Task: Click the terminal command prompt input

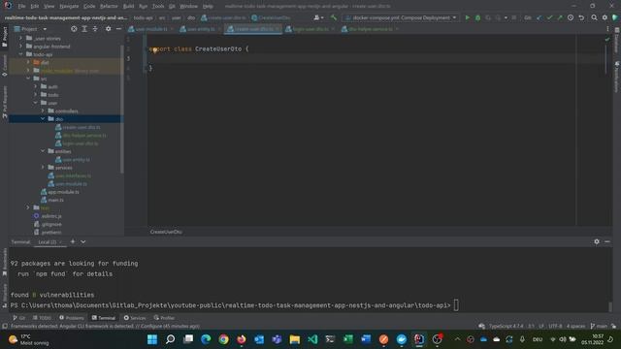Action: coord(456,305)
